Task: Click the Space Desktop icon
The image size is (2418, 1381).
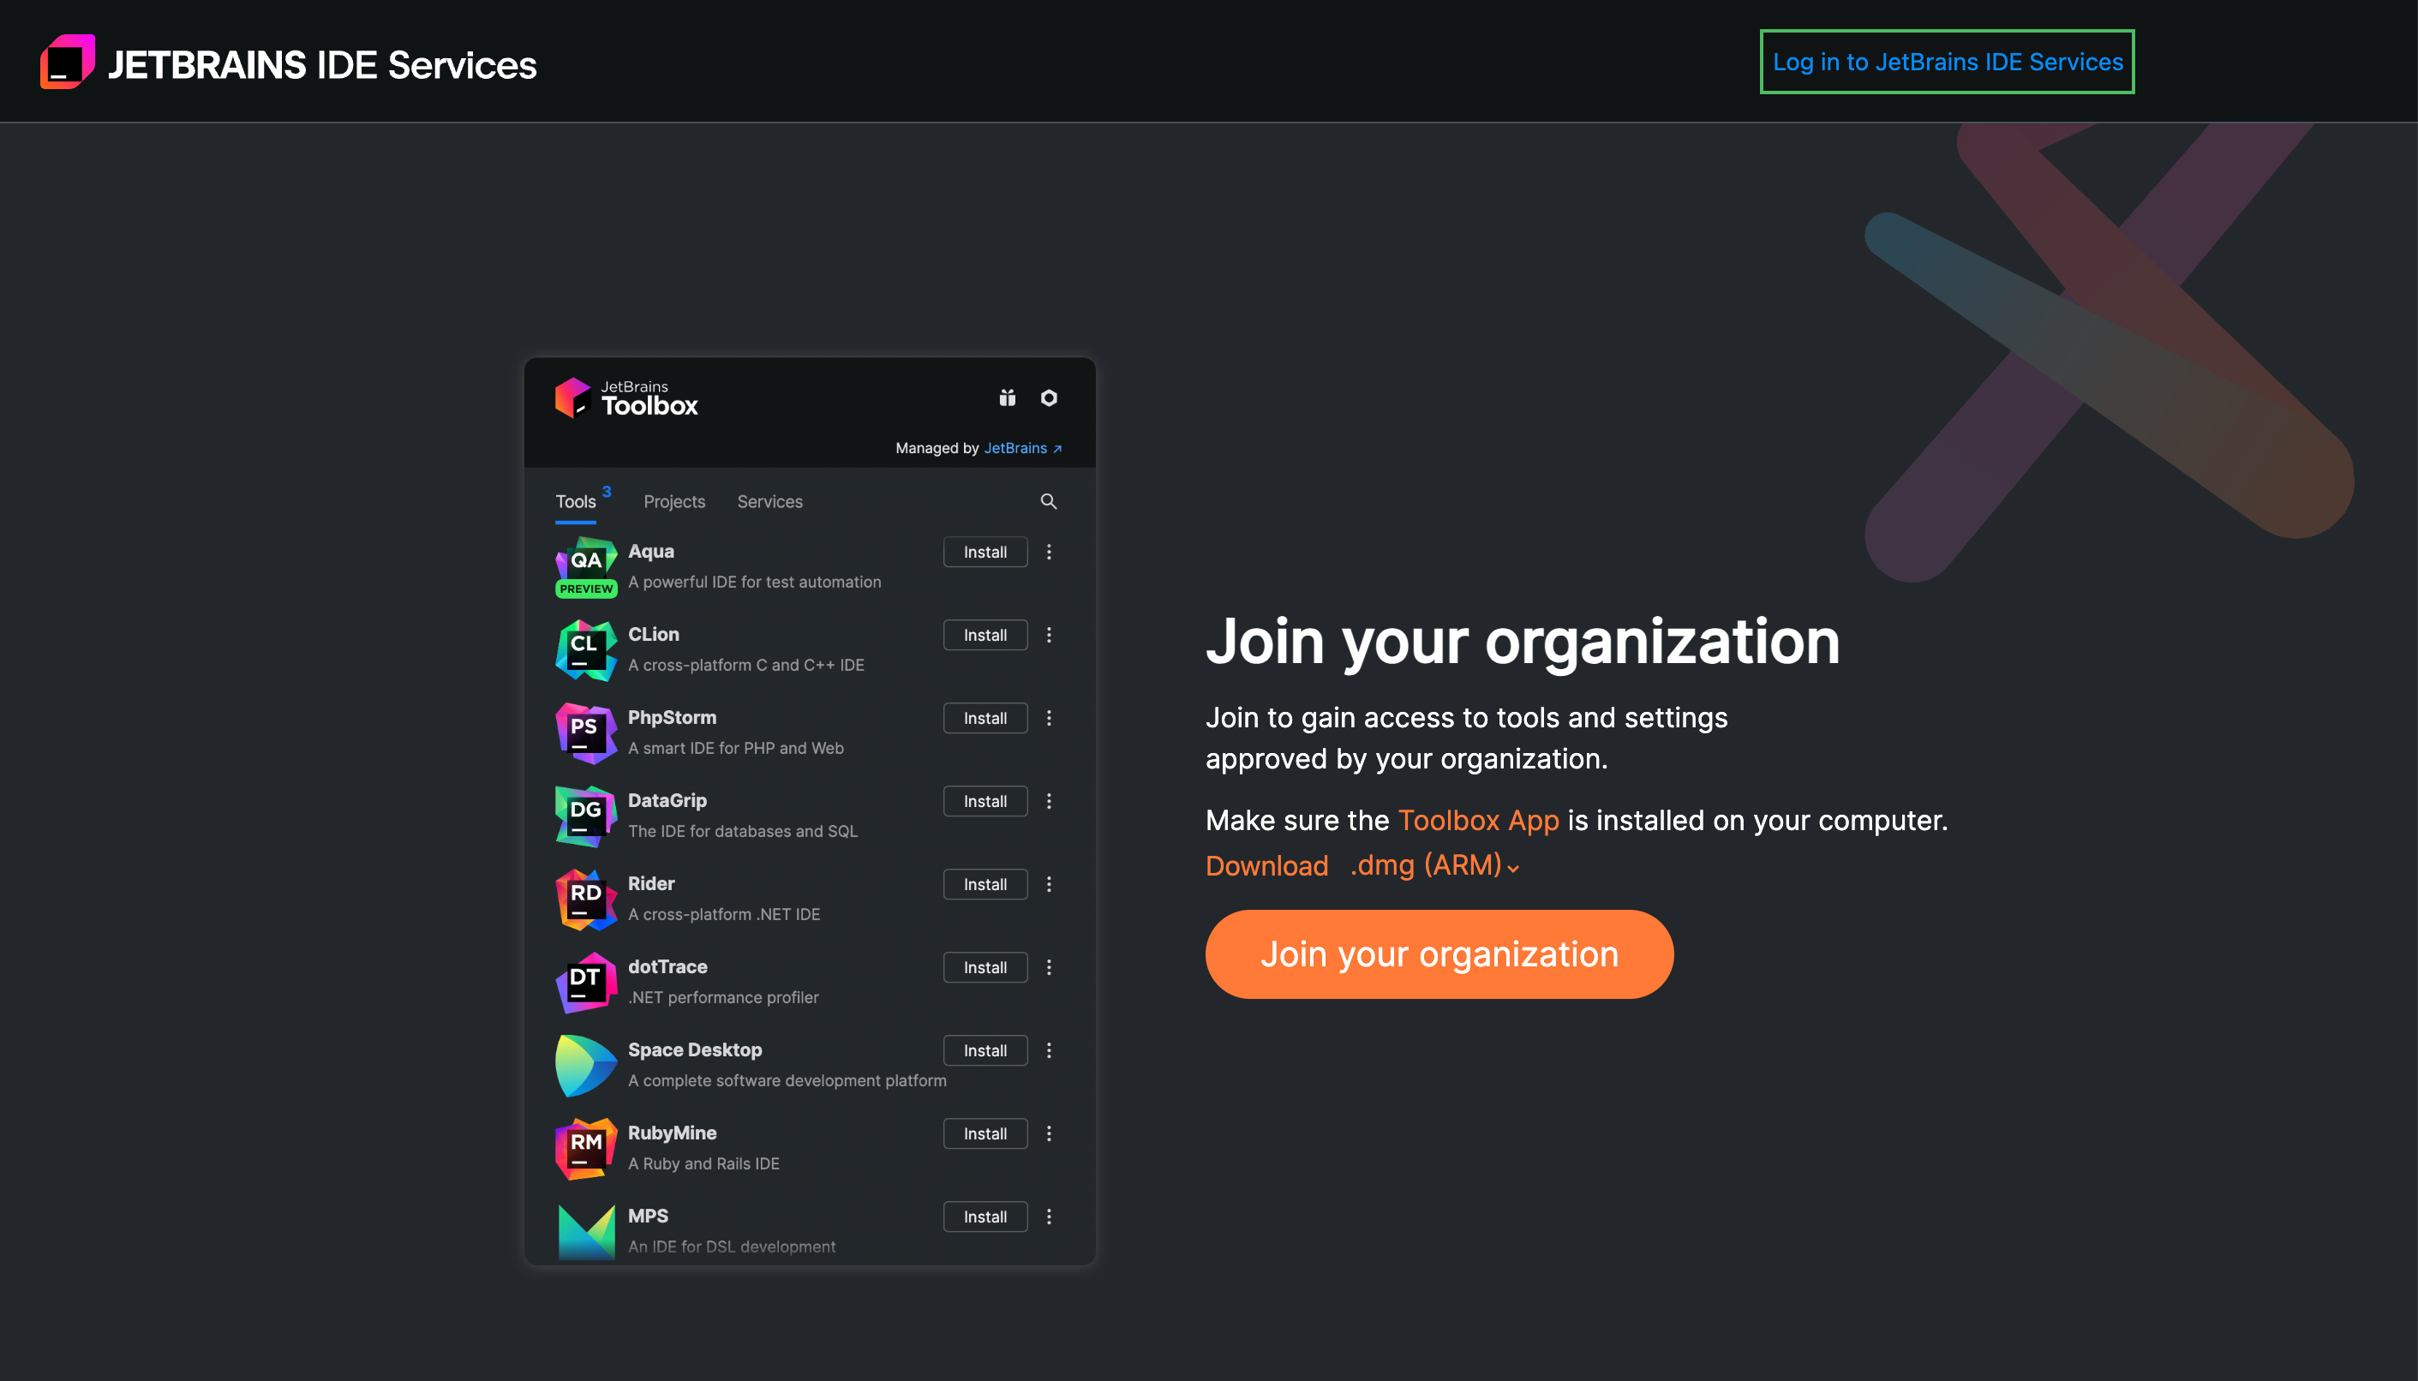Action: pos(585,1065)
